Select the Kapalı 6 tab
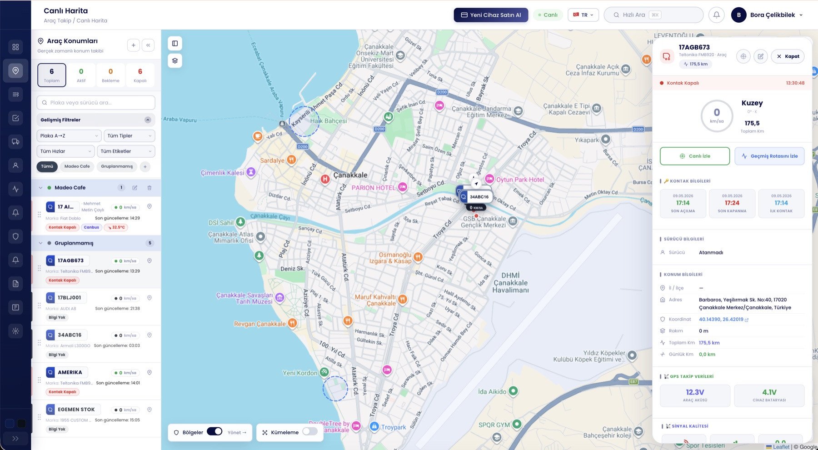Screen dimensions: 818x450 (x=140, y=75)
